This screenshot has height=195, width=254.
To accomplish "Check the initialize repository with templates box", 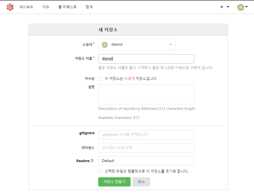I will click(100, 171).
